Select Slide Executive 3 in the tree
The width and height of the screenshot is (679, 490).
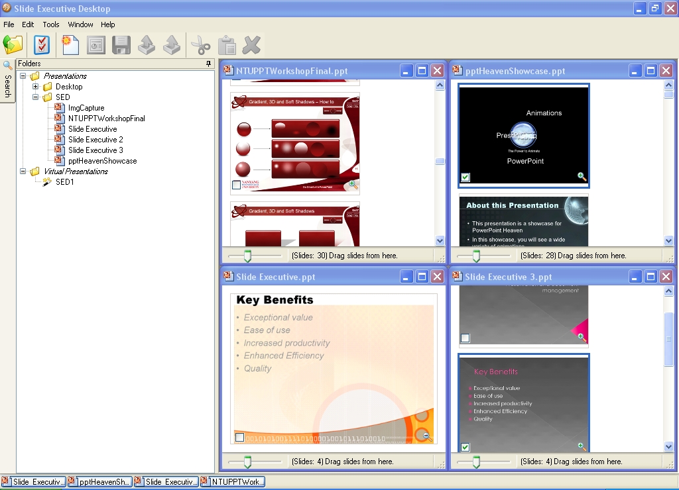[95, 150]
